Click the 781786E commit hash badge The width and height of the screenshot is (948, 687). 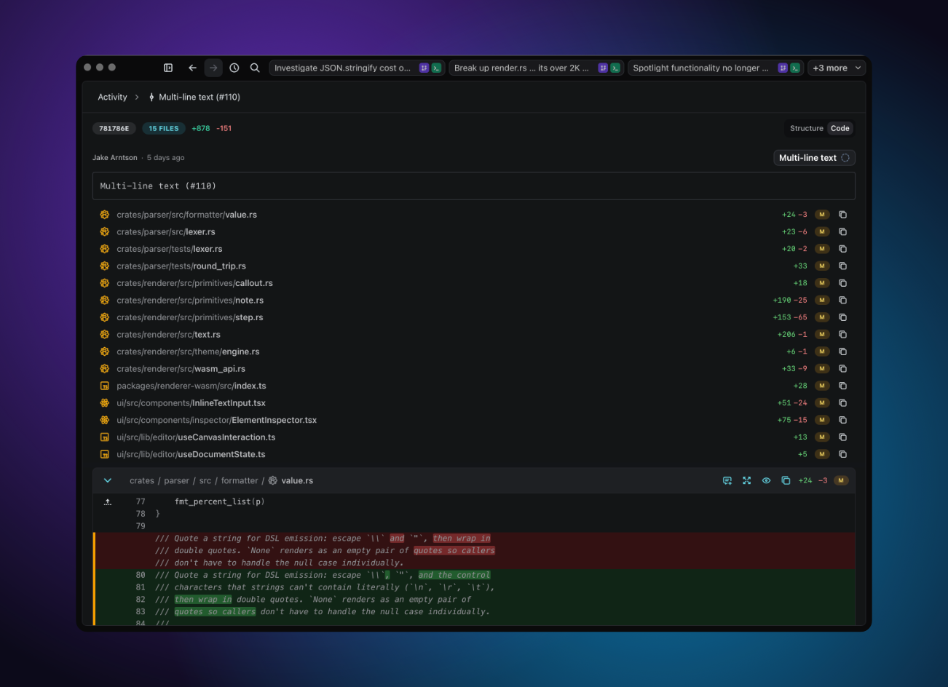pos(114,128)
